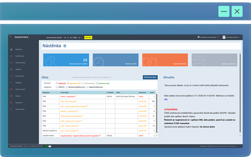Open Výpočet dobírky skončil neúspěchem task link
Viewport: 251px width, 157px height.
[80, 136]
